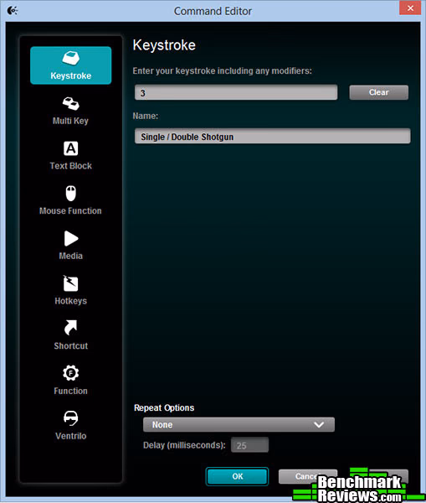426x503 pixels.
Task: Pick the Hotkeys command icon
Action: click(71, 291)
